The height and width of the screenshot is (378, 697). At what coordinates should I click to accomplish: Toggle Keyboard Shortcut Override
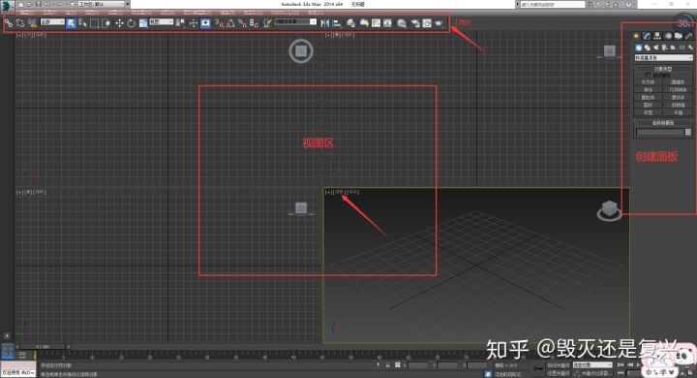[x=205, y=22]
